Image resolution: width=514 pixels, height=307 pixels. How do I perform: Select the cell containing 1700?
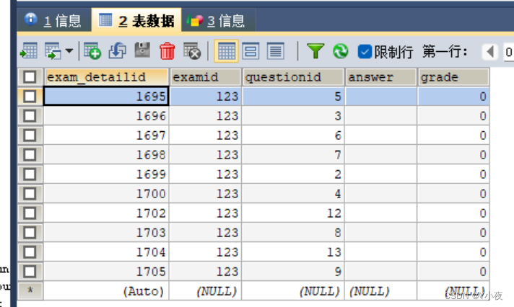pyautogui.click(x=106, y=194)
